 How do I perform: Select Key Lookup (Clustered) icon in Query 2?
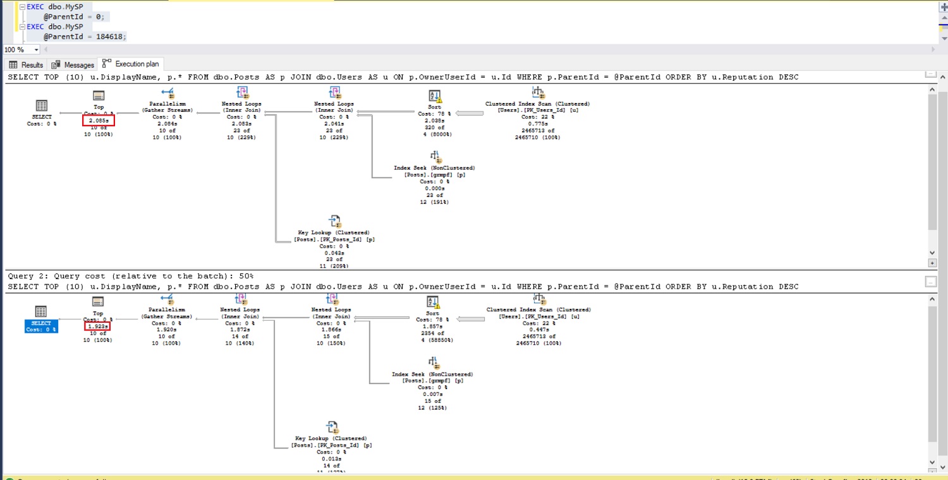pyautogui.click(x=332, y=428)
